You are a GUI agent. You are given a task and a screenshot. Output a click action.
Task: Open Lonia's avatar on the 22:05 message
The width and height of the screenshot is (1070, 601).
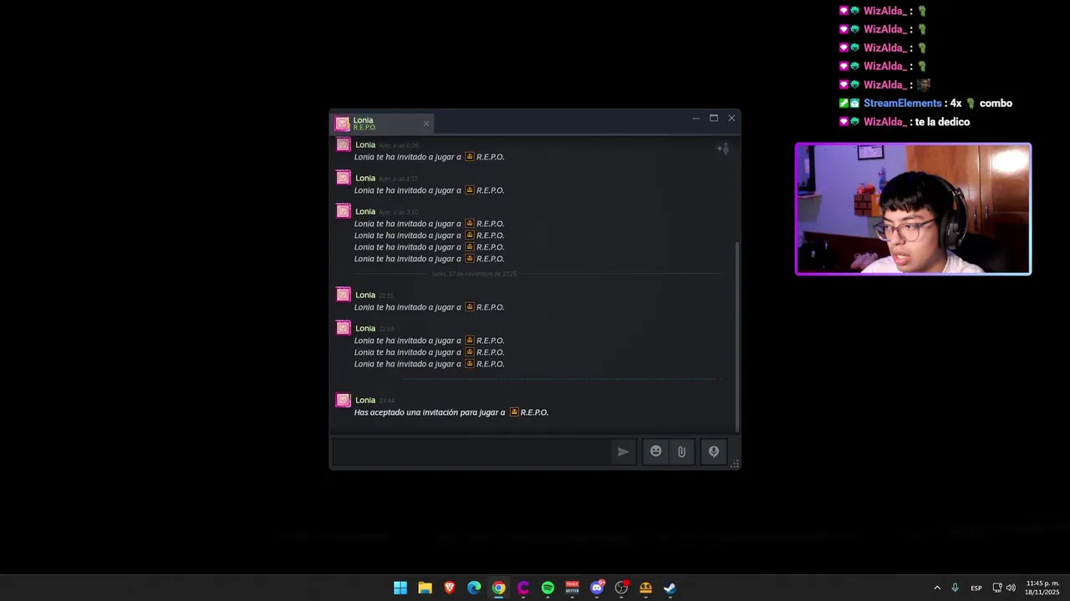[x=343, y=327]
